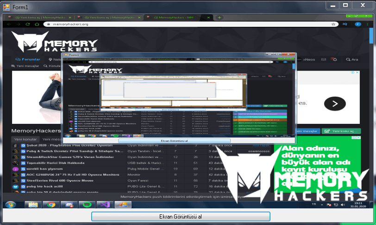Screen dimensions: 376x225
Task: Open the browser three-dot menu
Action: [x=367, y=24]
